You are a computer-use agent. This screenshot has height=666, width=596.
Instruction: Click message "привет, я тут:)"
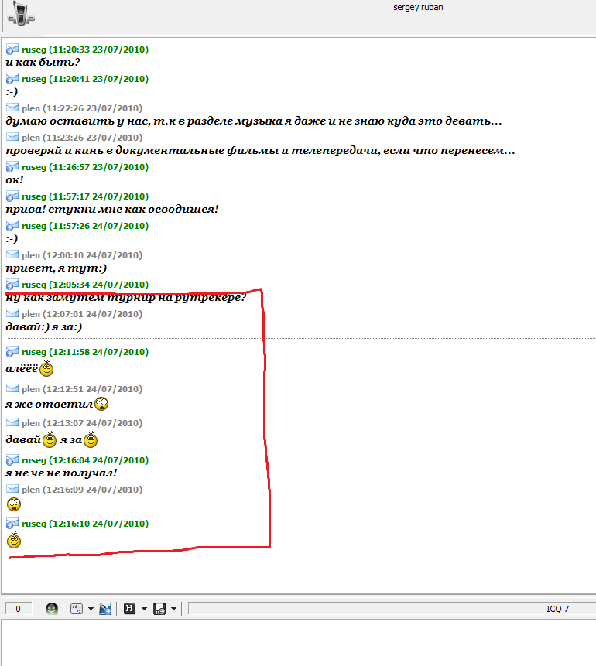point(56,268)
